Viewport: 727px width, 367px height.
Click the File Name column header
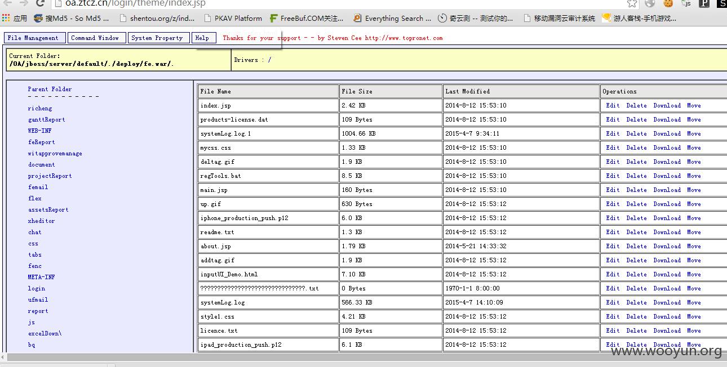(268, 91)
